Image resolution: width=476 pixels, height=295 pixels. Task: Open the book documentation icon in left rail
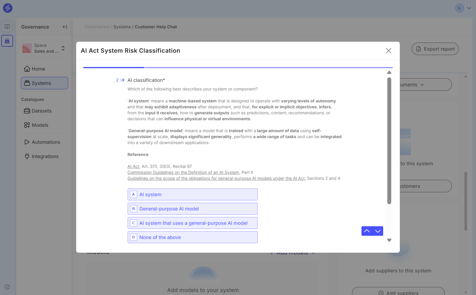coord(7,26)
